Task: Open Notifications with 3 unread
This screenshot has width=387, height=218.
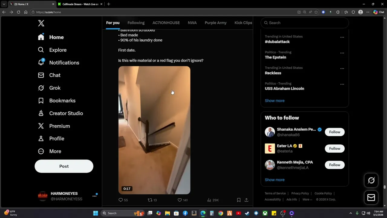Action: (x=58, y=63)
